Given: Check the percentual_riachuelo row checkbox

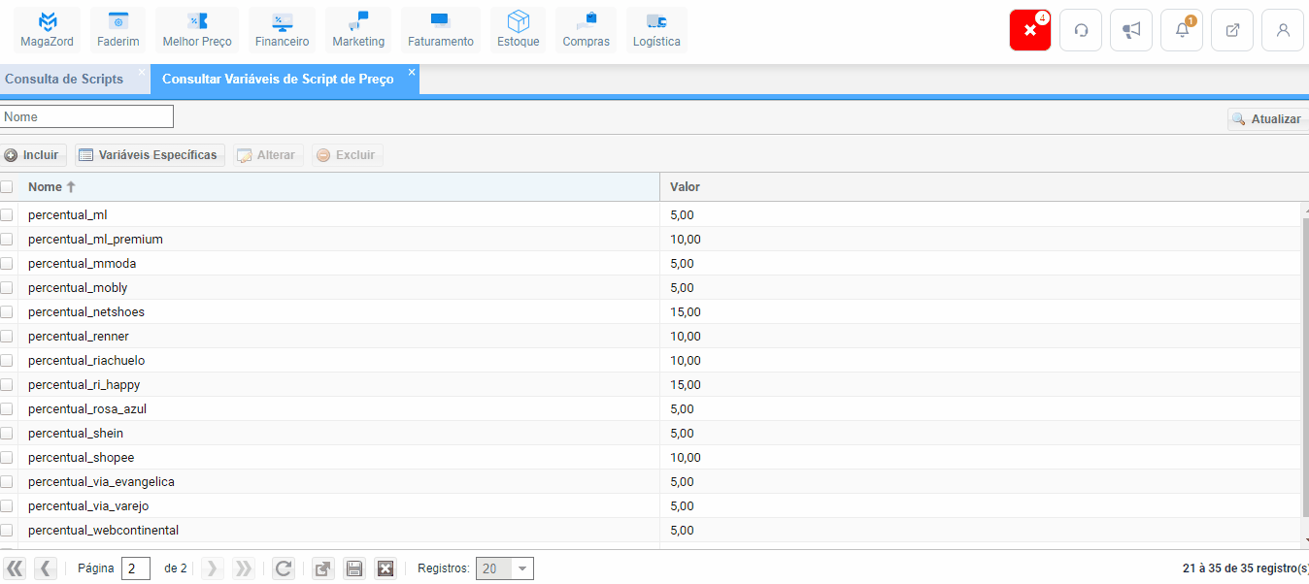Looking at the screenshot, I should click(x=7, y=360).
